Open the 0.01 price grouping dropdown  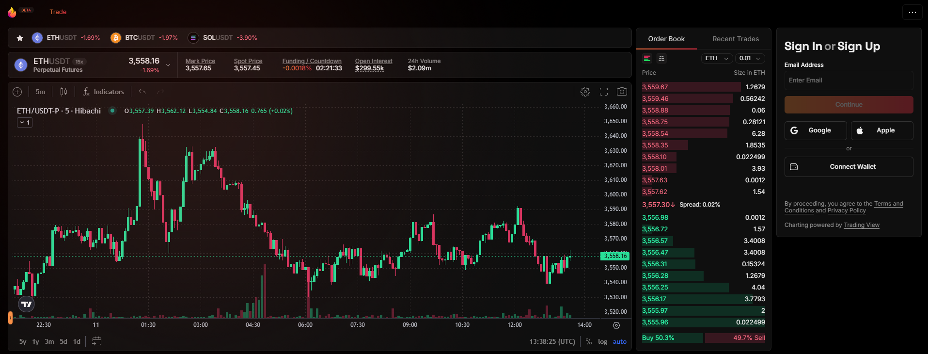tap(750, 58)
